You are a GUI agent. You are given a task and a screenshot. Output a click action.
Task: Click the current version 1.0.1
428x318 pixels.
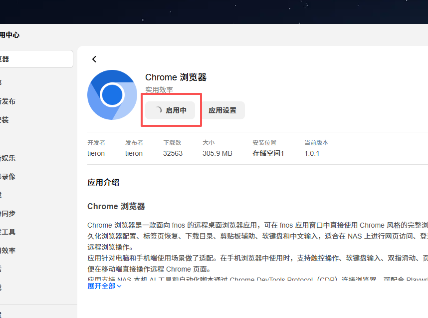(312, 153)
